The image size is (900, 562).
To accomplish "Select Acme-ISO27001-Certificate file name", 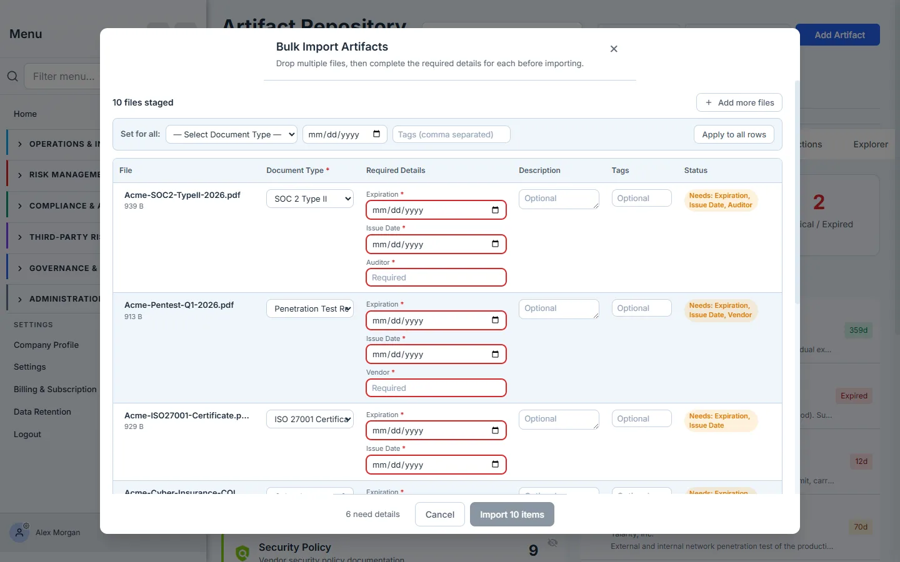I will [187, 415].
